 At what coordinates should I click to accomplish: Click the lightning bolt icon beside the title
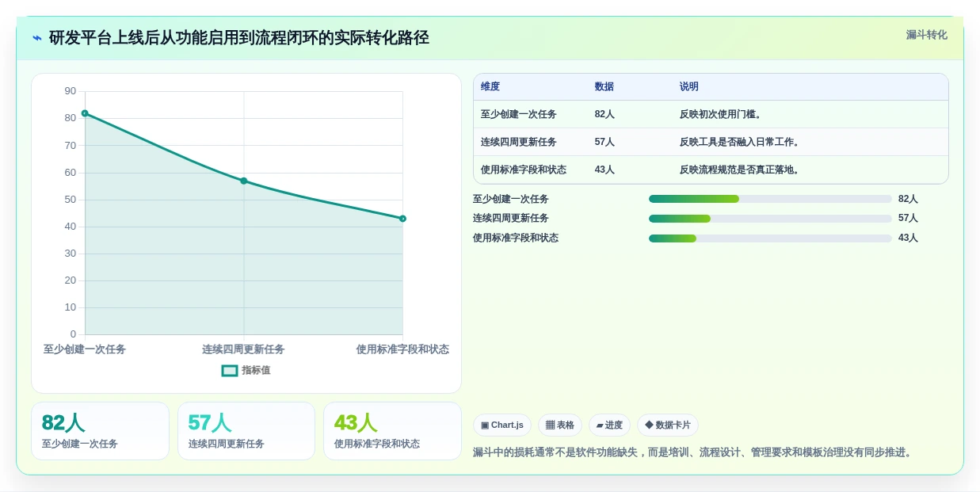[x=37, y=37]
